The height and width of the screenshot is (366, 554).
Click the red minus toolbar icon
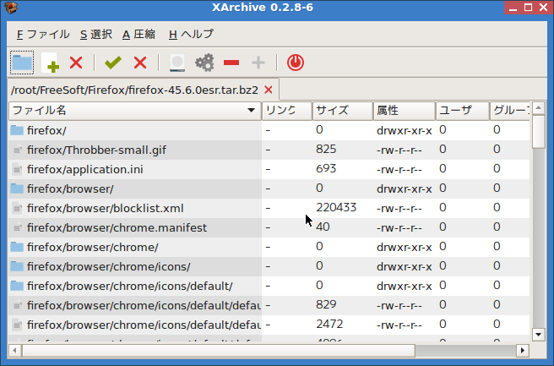pos(231,63)
